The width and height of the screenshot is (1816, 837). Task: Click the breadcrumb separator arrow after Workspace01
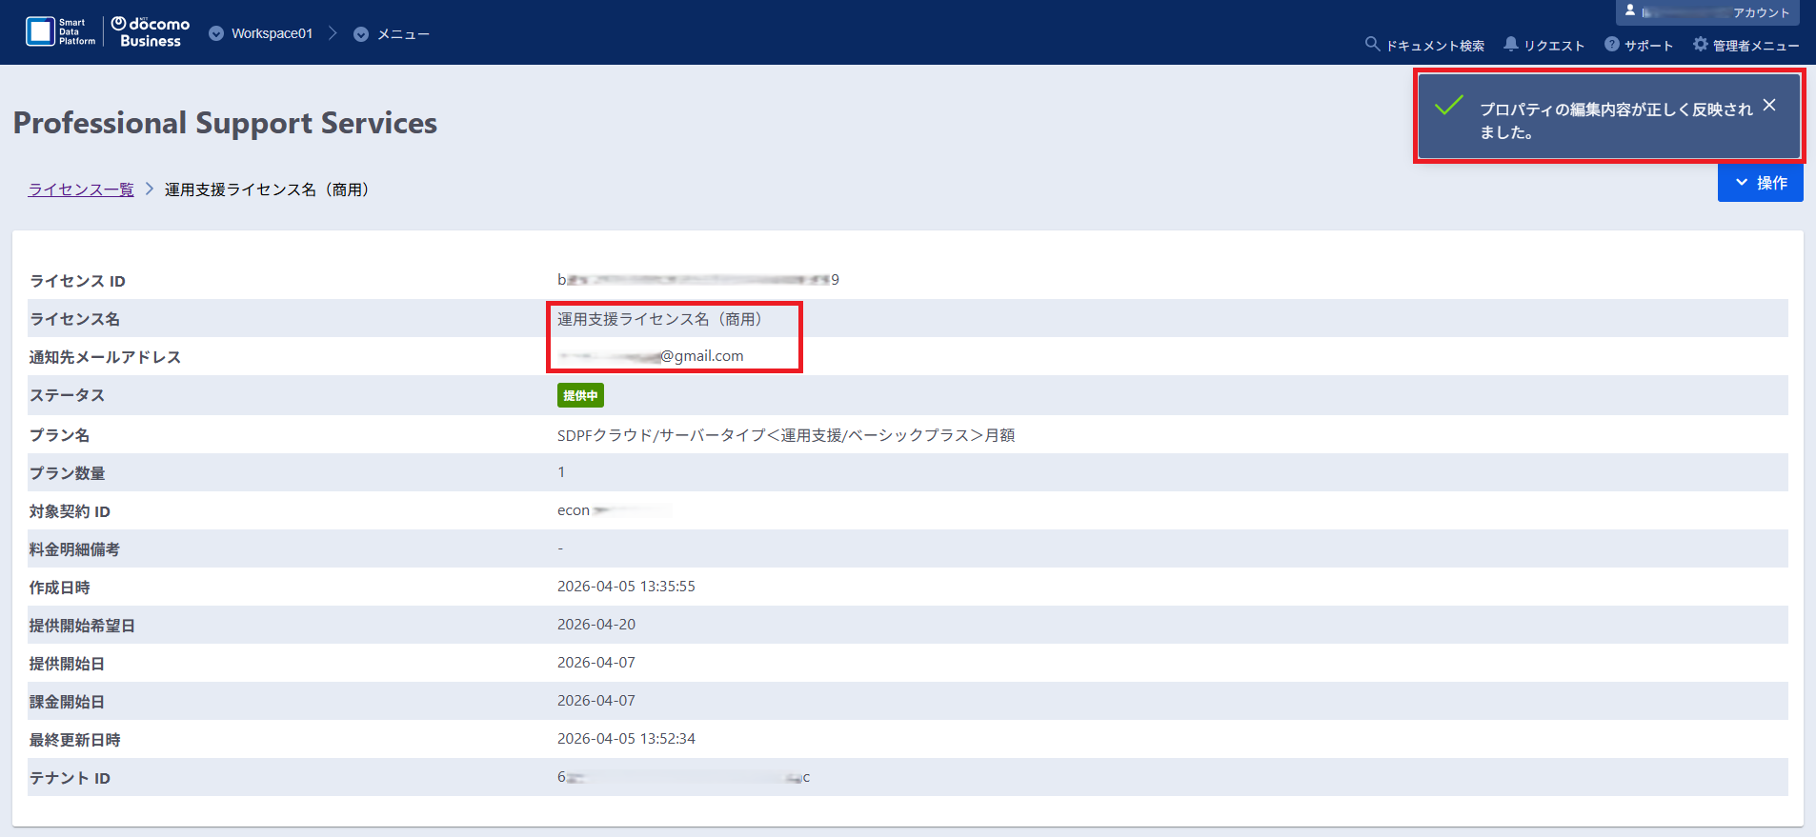pyautogui.click(x=333, y=33)
